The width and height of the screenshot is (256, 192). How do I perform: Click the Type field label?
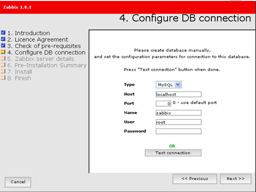point(129,84)
